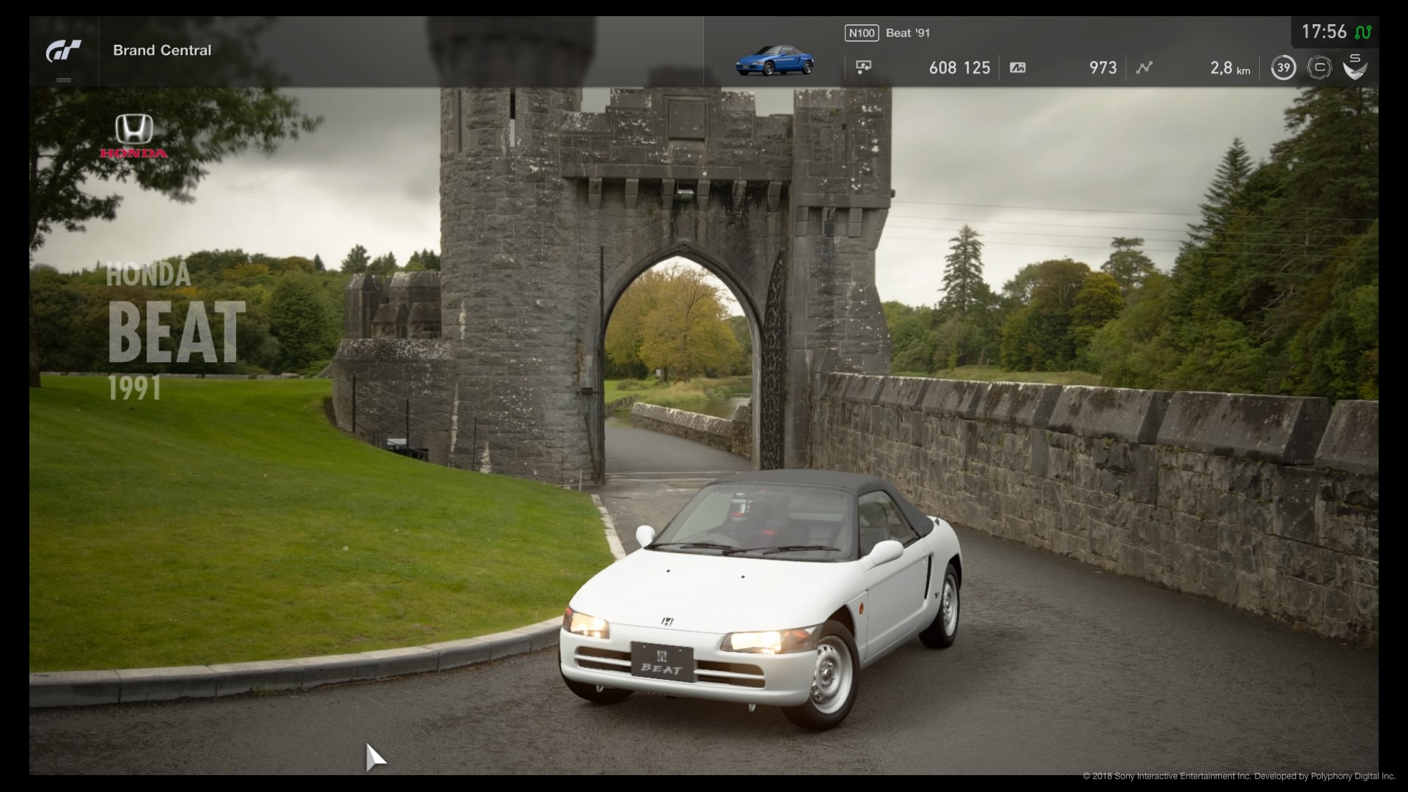This screenshot has width=1408, height=792.
Task: Click the mileage points icon beside 973
Action: (1017, 67)
